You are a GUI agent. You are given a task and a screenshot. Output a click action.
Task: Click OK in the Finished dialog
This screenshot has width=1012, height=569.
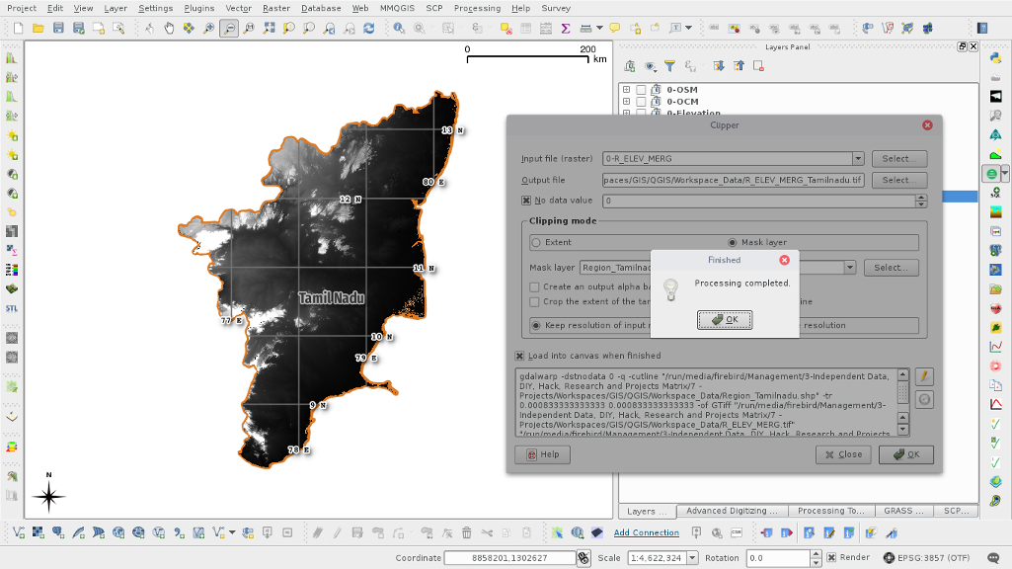725,320
